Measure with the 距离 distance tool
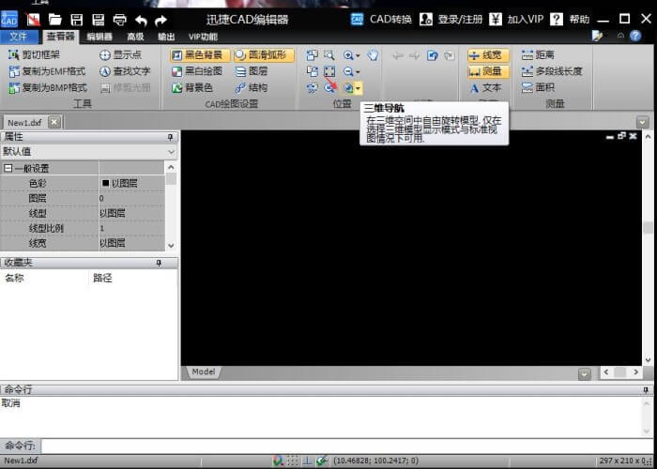 [x=538, y=54]
